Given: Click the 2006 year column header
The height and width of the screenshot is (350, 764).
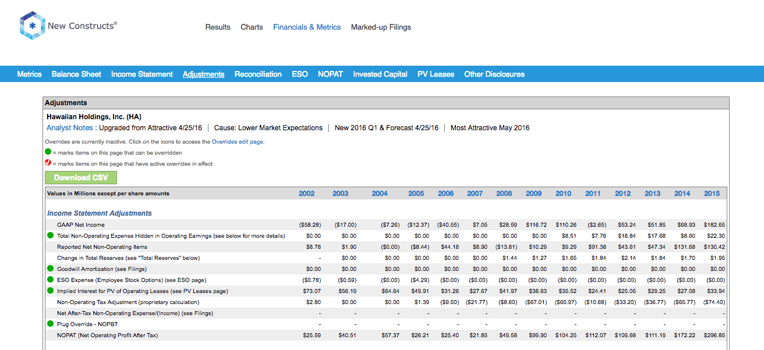Looking at the screenshot, I should pyautogui.click(x=446, y=194).
